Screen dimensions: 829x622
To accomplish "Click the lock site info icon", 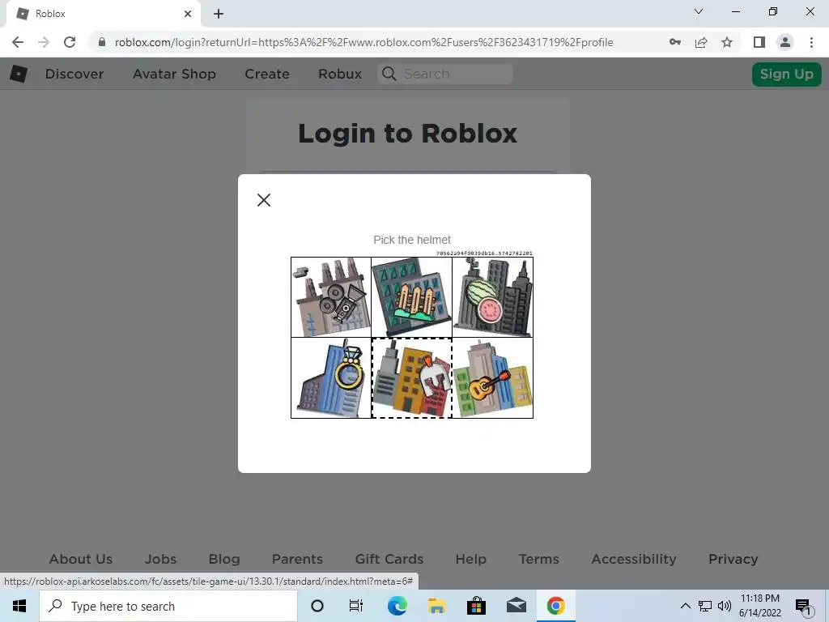I will click(102, 42).
